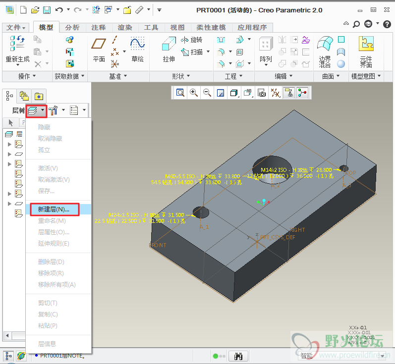Image resolution: width=395 pixels, height=364 pixels.
Task: Toggle the browser display icon in status bar
Action: click(21, 356)
